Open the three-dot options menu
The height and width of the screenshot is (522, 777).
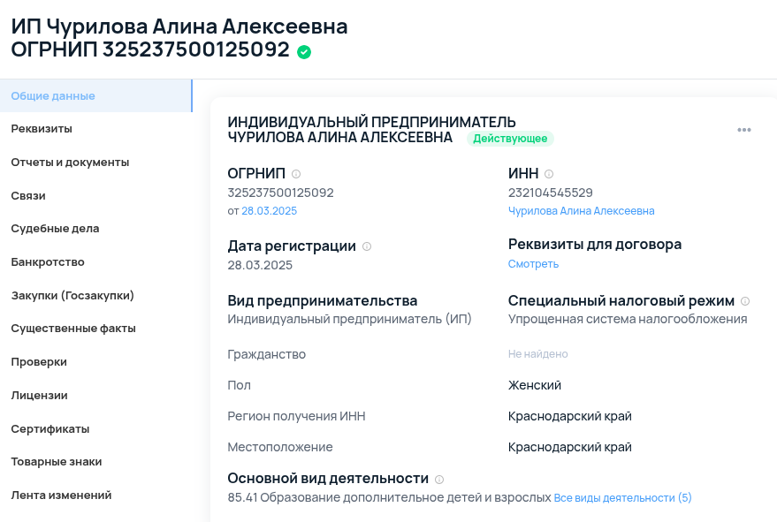[743, 129]
